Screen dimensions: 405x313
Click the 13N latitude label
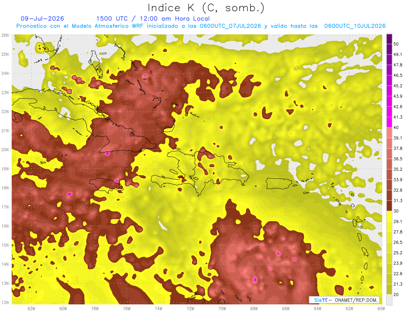click(5, 283)
